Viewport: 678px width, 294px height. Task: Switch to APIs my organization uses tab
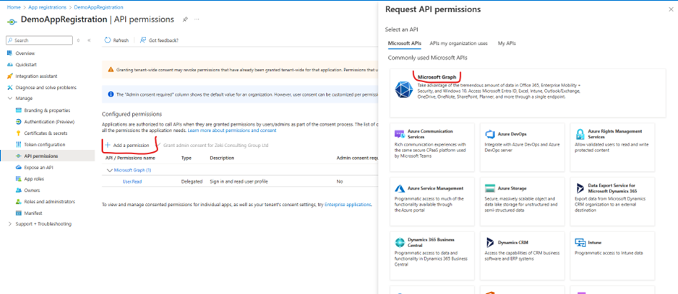(458, 43)
